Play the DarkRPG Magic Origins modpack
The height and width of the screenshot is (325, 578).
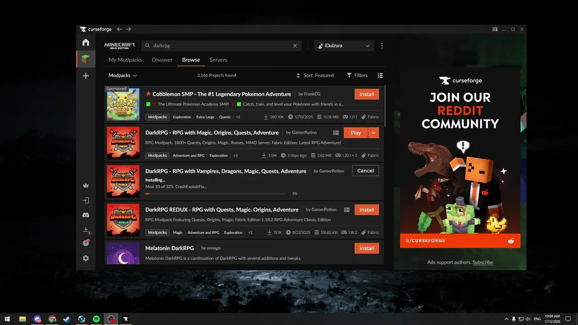tap(356, 133)
